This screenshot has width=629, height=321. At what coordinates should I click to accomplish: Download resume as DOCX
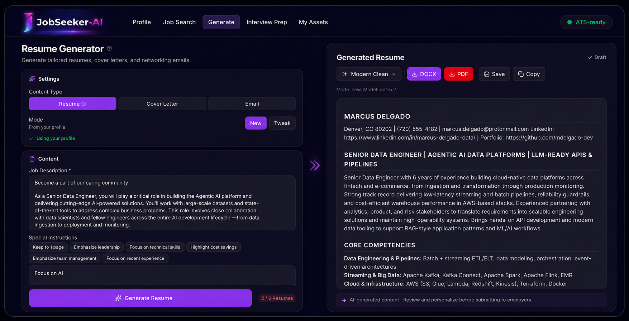pos(424,74)
